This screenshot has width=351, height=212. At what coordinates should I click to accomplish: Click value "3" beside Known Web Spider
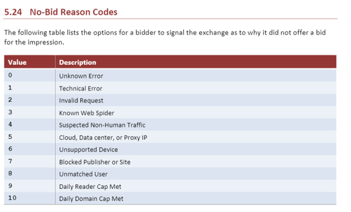[11, 113]
